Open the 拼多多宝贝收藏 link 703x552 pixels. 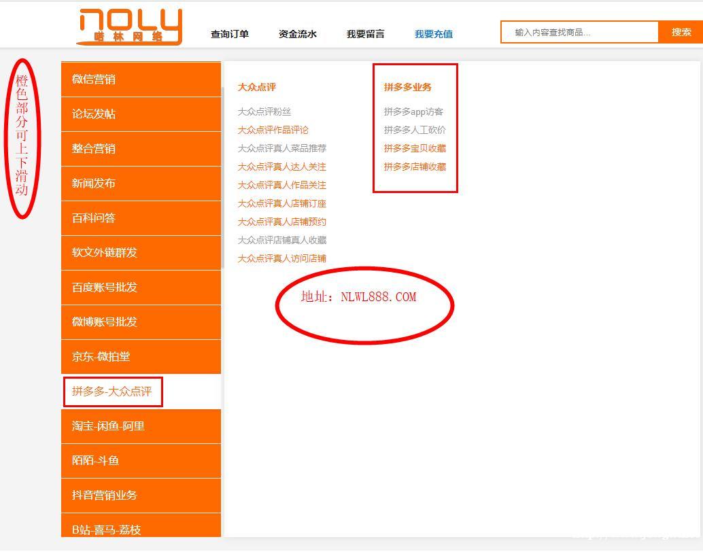coord(415,148)
